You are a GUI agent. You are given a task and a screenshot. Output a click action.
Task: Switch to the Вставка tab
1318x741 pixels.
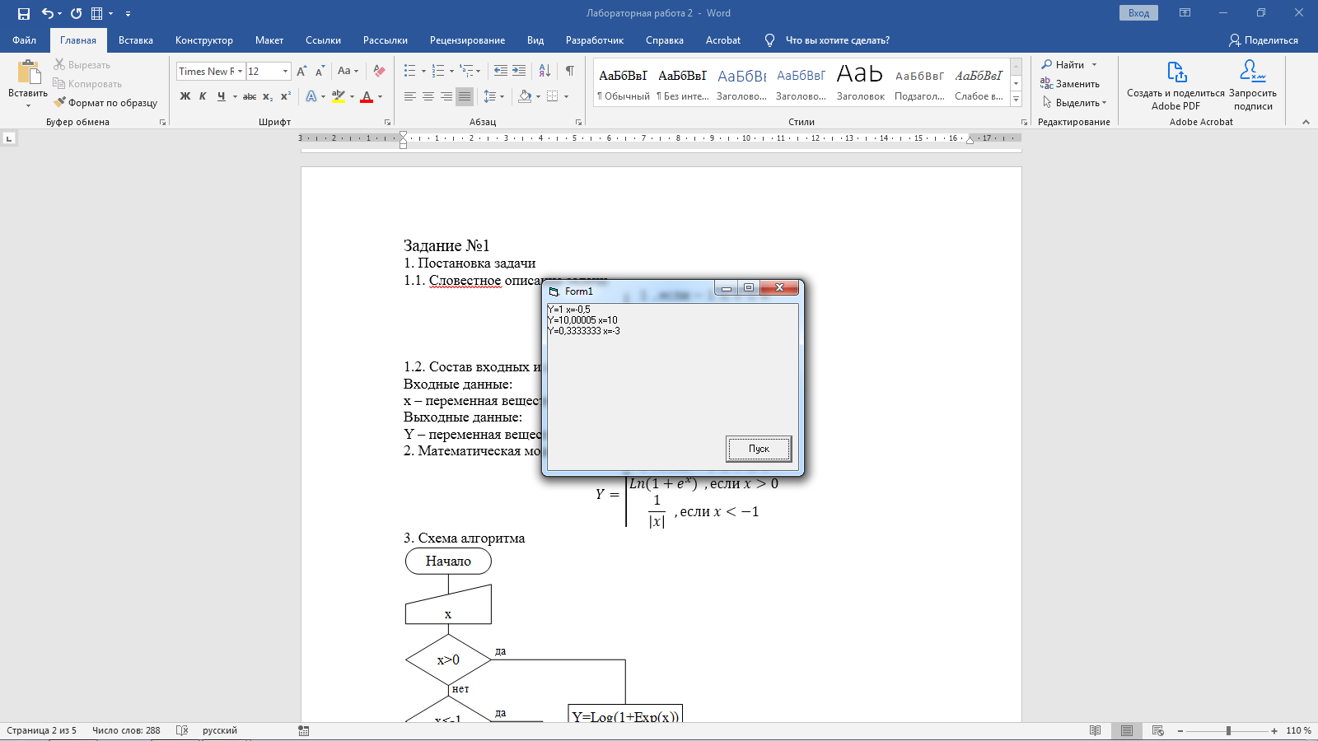(136, 40)
